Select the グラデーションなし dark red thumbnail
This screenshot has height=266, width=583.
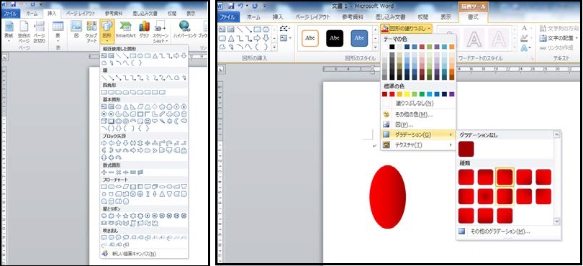point(466,149)
